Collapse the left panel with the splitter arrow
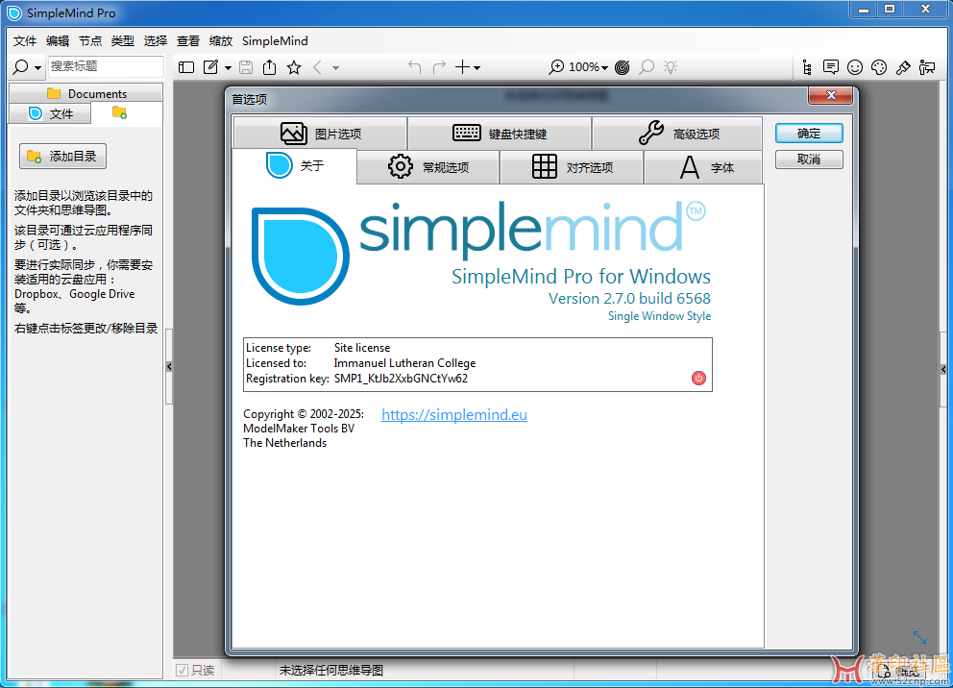The image size is (953, 688). [169, 366]
